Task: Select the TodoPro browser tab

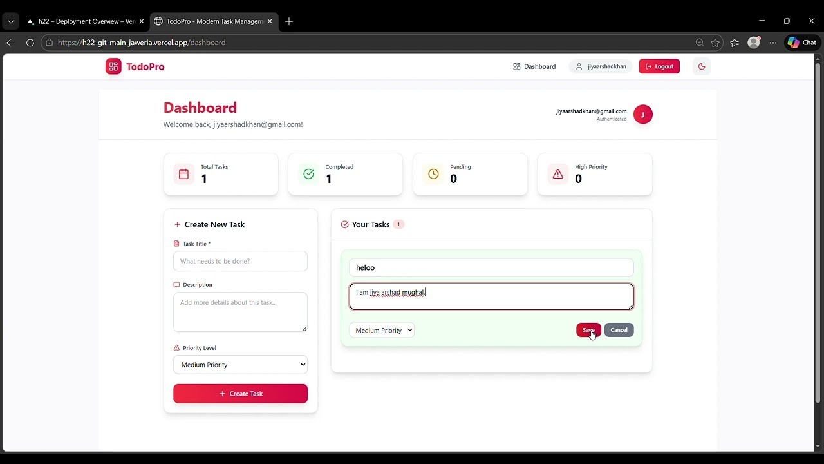Action: click(x=214, y=21)
